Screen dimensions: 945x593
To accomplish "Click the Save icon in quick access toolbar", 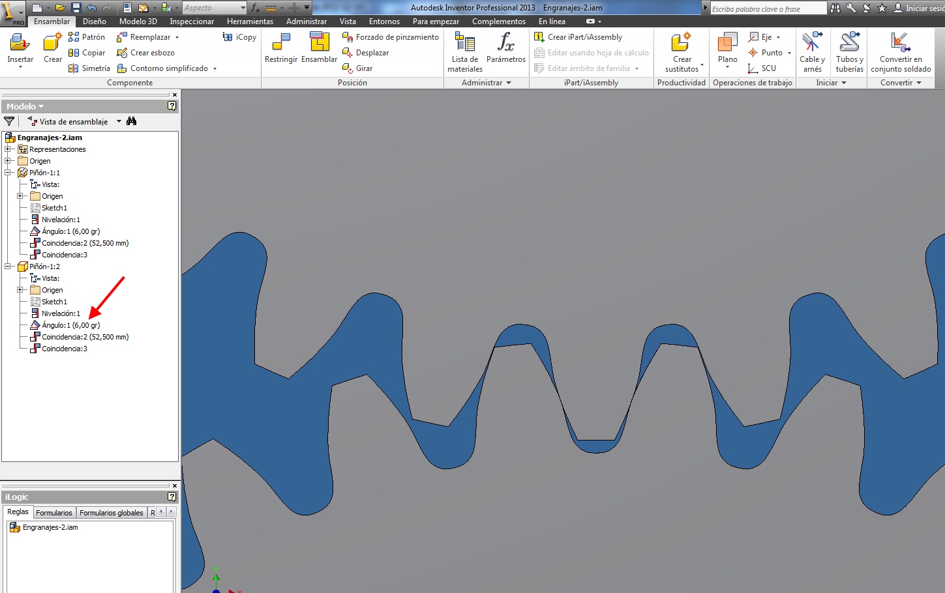I will click(x=76, y=8).
